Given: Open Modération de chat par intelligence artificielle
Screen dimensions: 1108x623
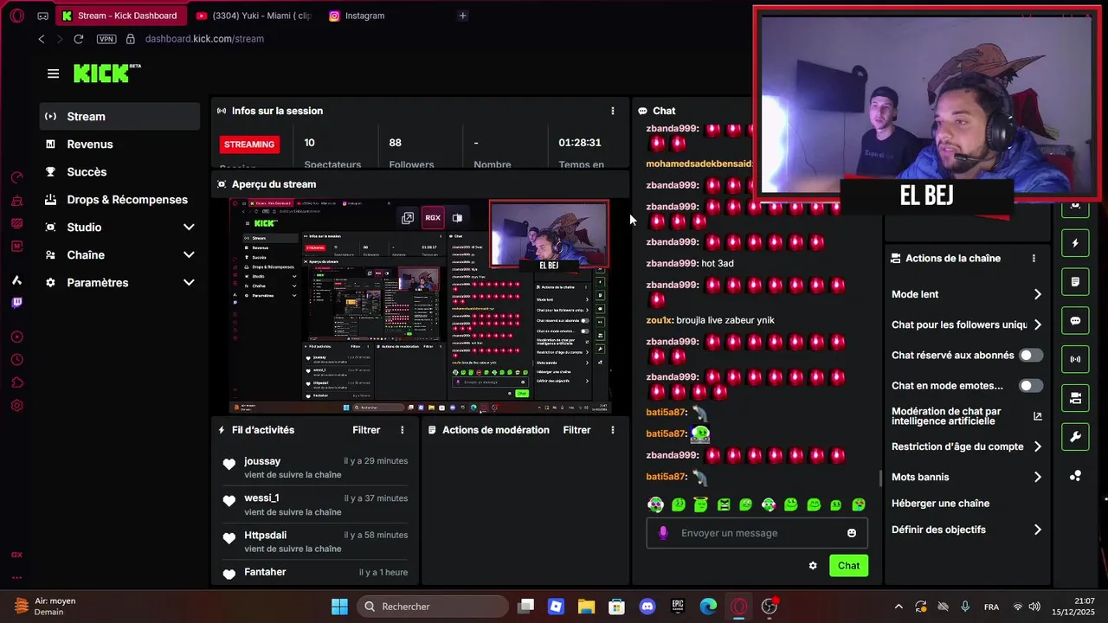Looking at the screenshot, I should (966, 416).
